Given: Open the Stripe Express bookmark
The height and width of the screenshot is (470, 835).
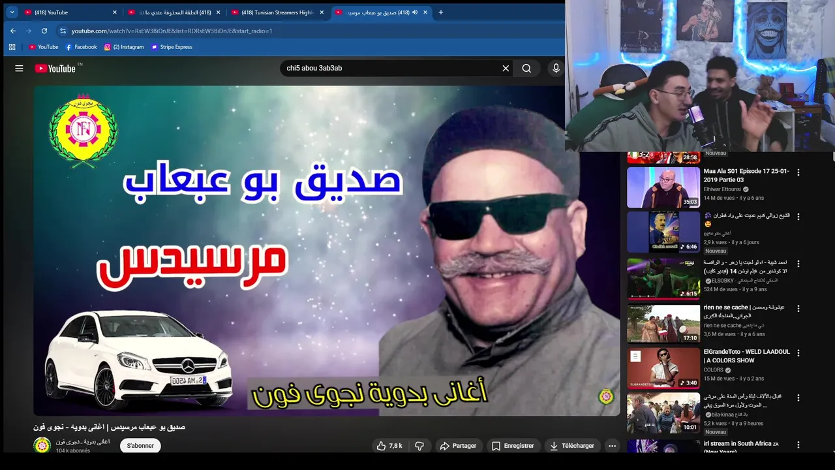Looking at the screenshot, I should pyautogui.click(x=172, y=47).
